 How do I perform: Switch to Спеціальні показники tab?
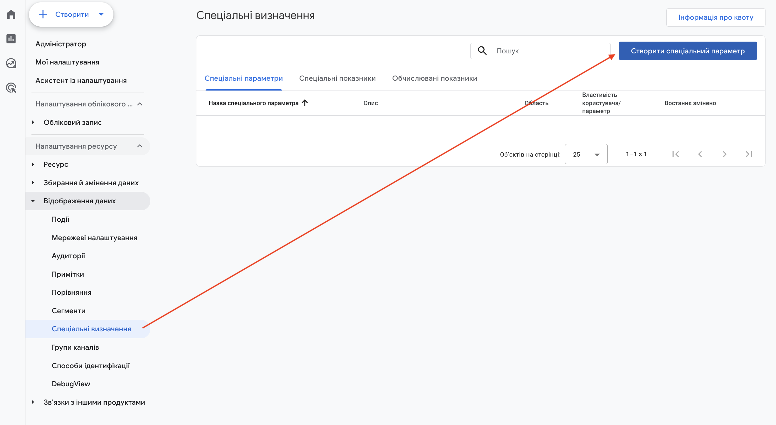pos(337,78)
